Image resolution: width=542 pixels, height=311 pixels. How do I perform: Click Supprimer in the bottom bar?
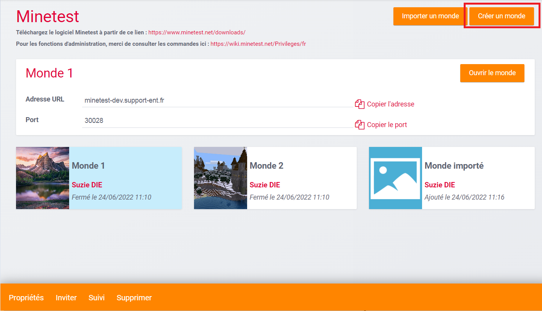[134, 298]
